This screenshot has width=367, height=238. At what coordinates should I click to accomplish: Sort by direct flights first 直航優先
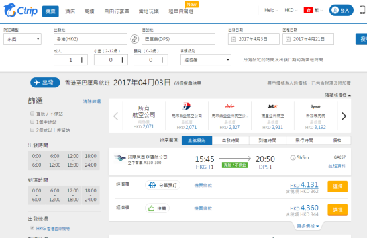197,140
